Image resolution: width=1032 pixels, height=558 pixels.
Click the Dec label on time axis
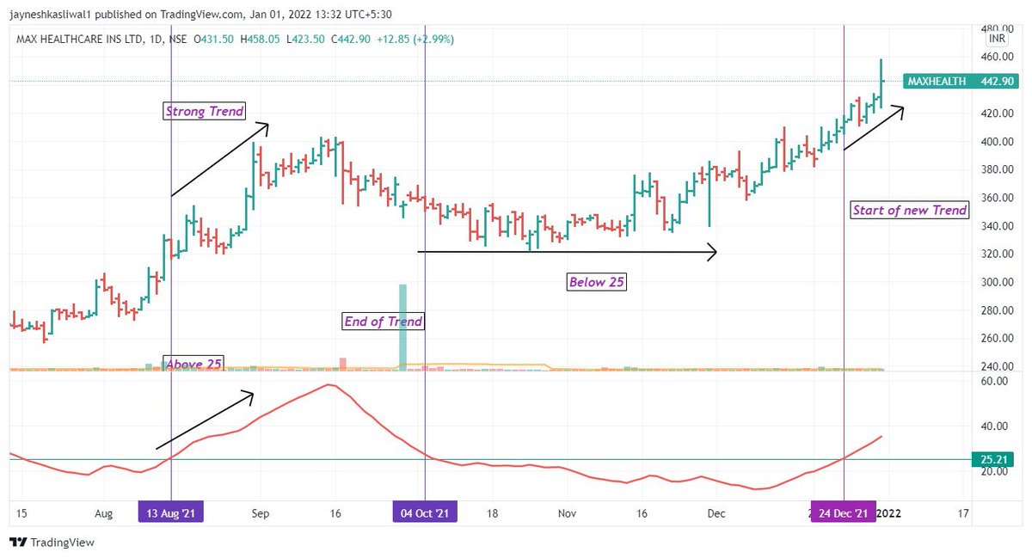716,513
